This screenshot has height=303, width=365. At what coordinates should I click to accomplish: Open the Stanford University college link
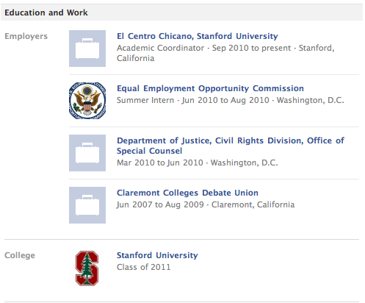pyautogui.click(x=157, y=255)
